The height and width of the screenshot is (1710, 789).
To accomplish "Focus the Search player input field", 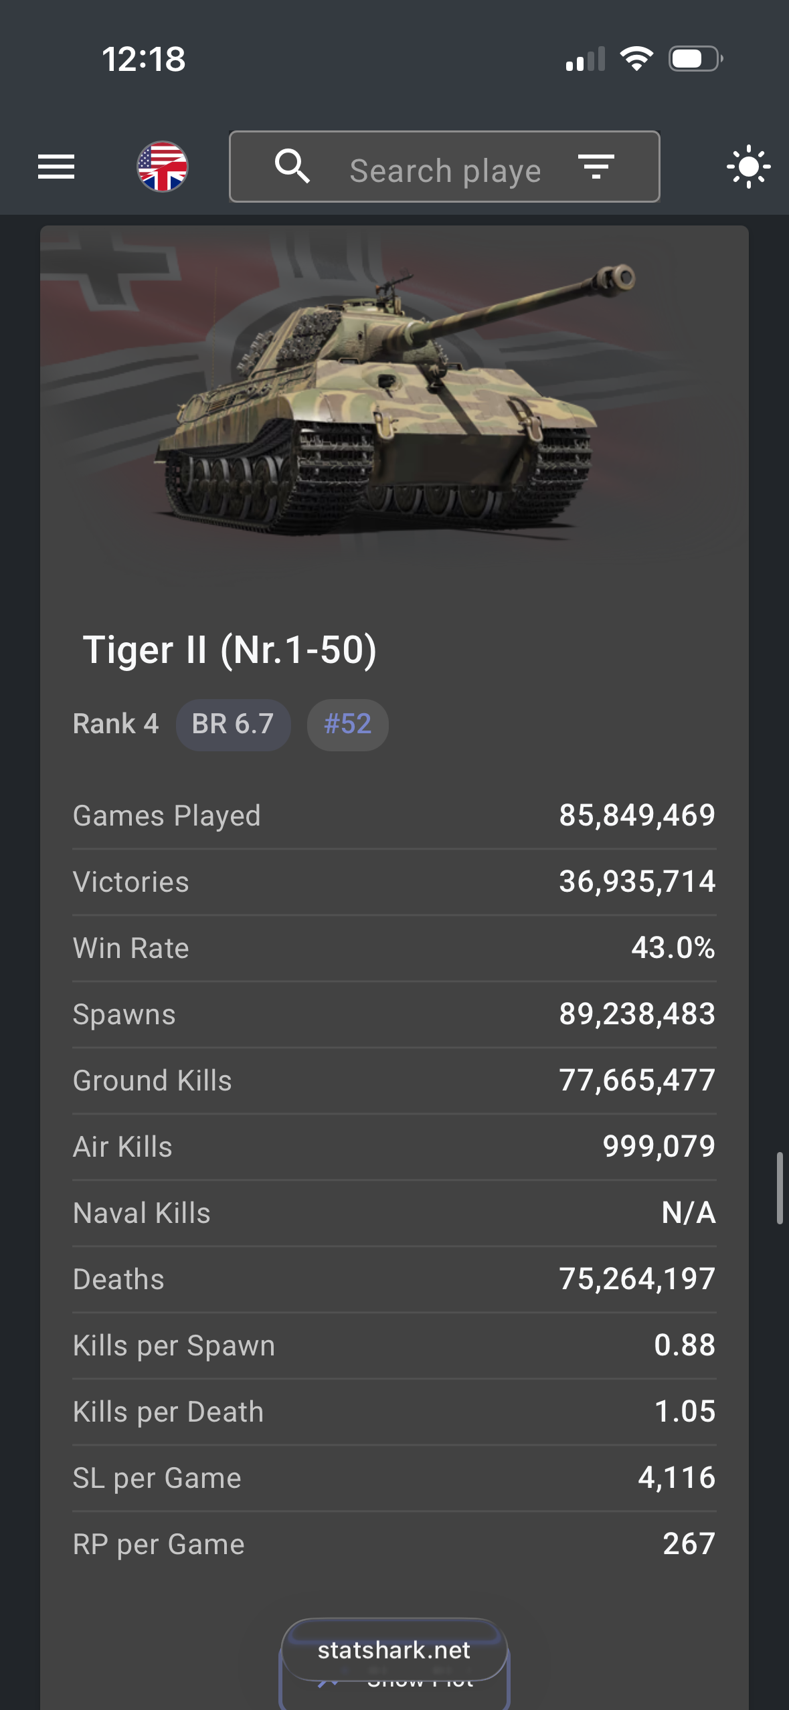I will click(x=445, y=171).
